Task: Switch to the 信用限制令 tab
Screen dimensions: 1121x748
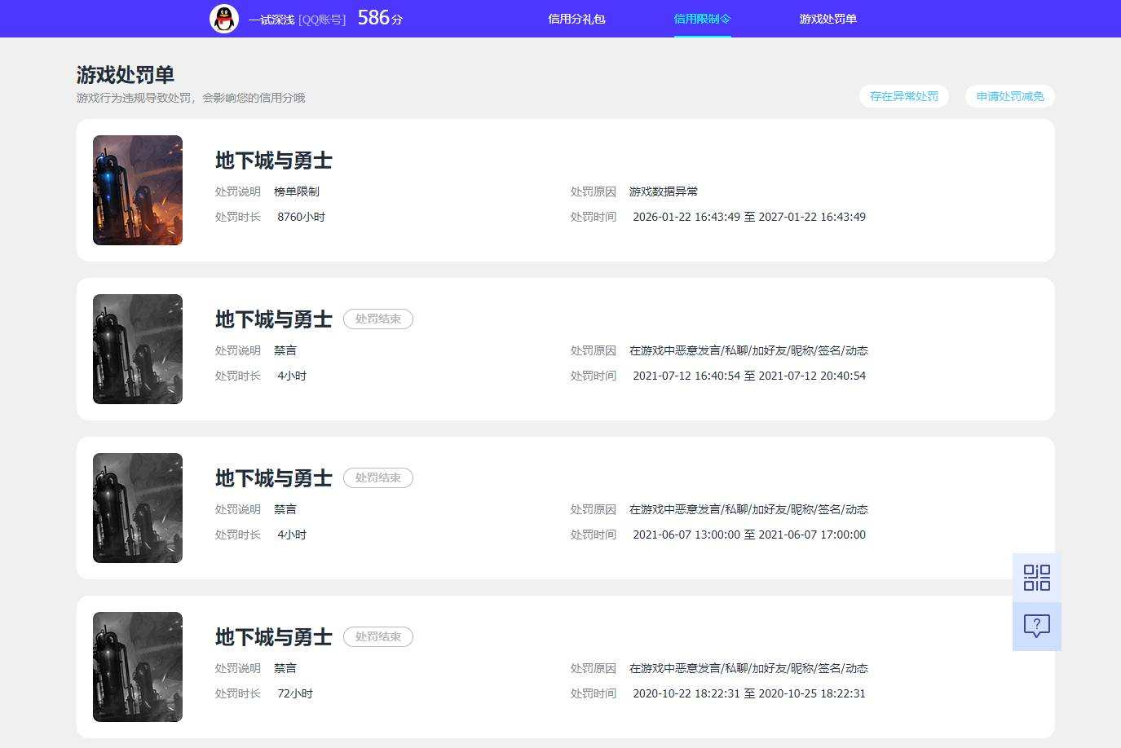Action: (x=702, y=19)
